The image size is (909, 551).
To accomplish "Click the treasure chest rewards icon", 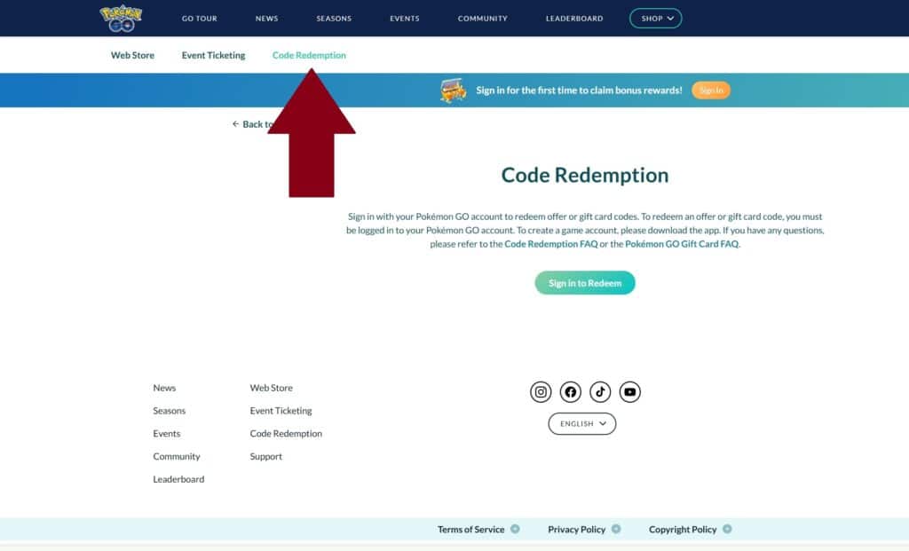I will pos(453,91).
